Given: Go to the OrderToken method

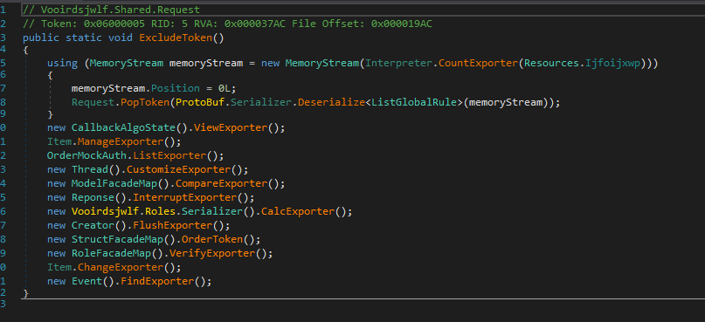Looking at the screenshot, I should pos(212,239).
